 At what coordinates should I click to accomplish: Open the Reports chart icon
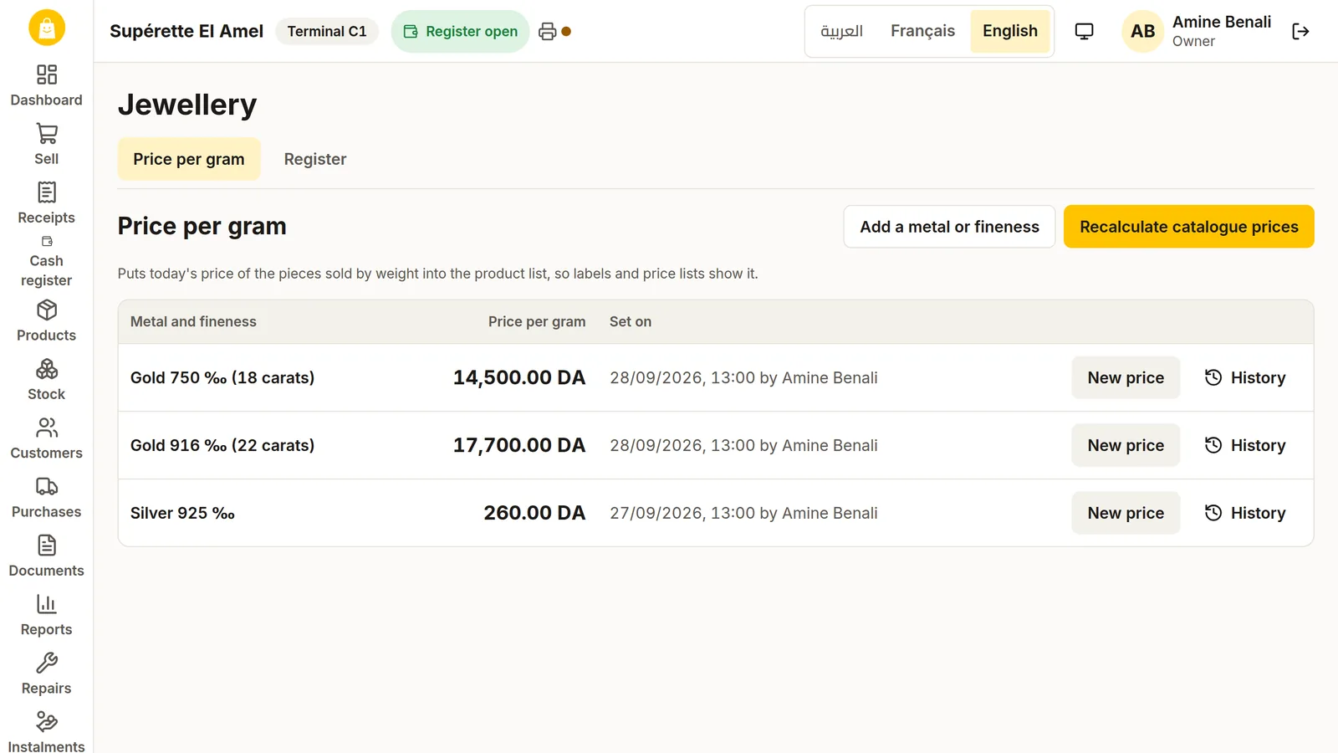click(x=47, y=604)
